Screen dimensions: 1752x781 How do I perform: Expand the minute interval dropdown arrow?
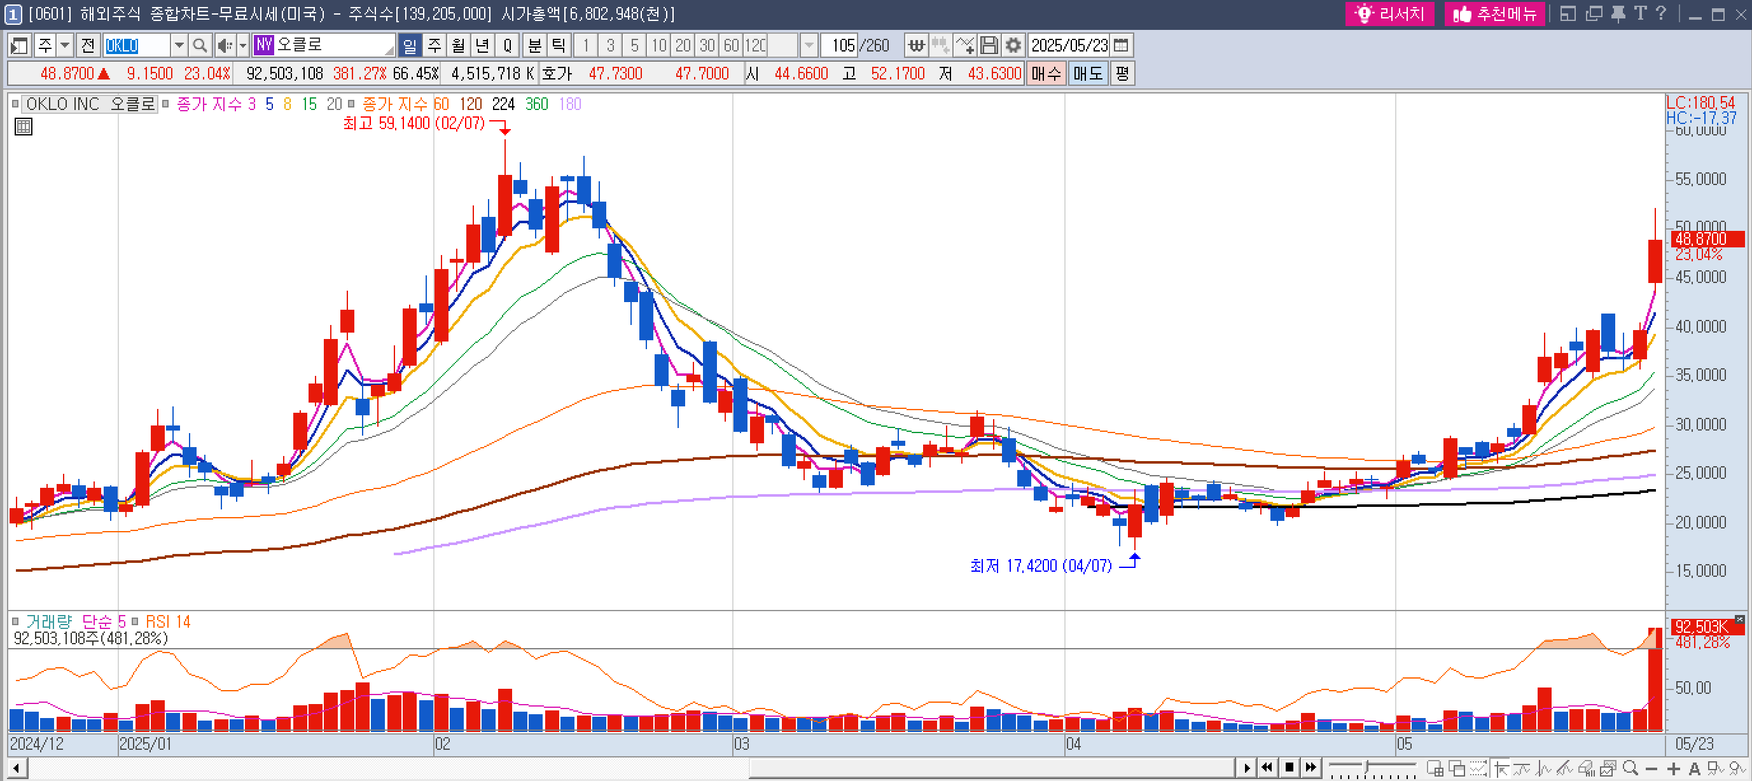[x=809, y=46]
